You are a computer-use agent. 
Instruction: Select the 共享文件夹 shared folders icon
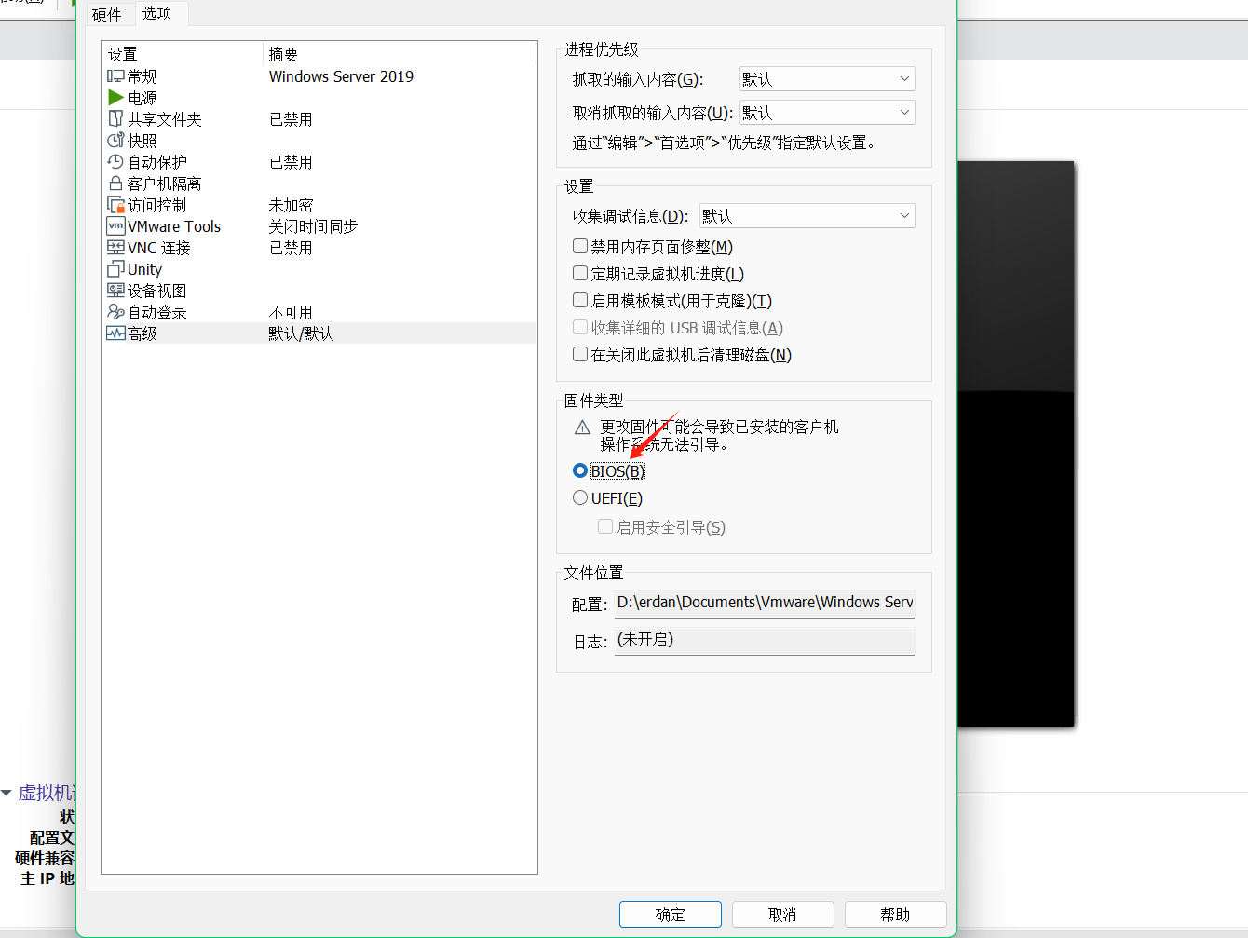coord(115,119)
